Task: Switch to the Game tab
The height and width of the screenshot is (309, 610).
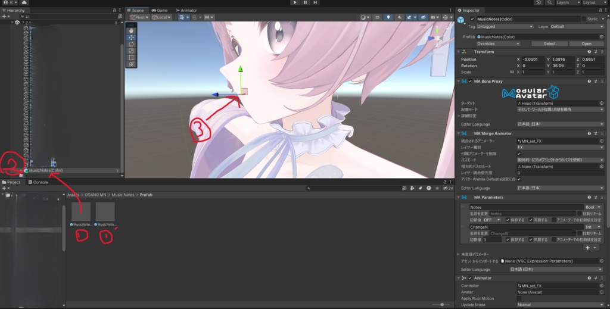Action: coord(160,10)
